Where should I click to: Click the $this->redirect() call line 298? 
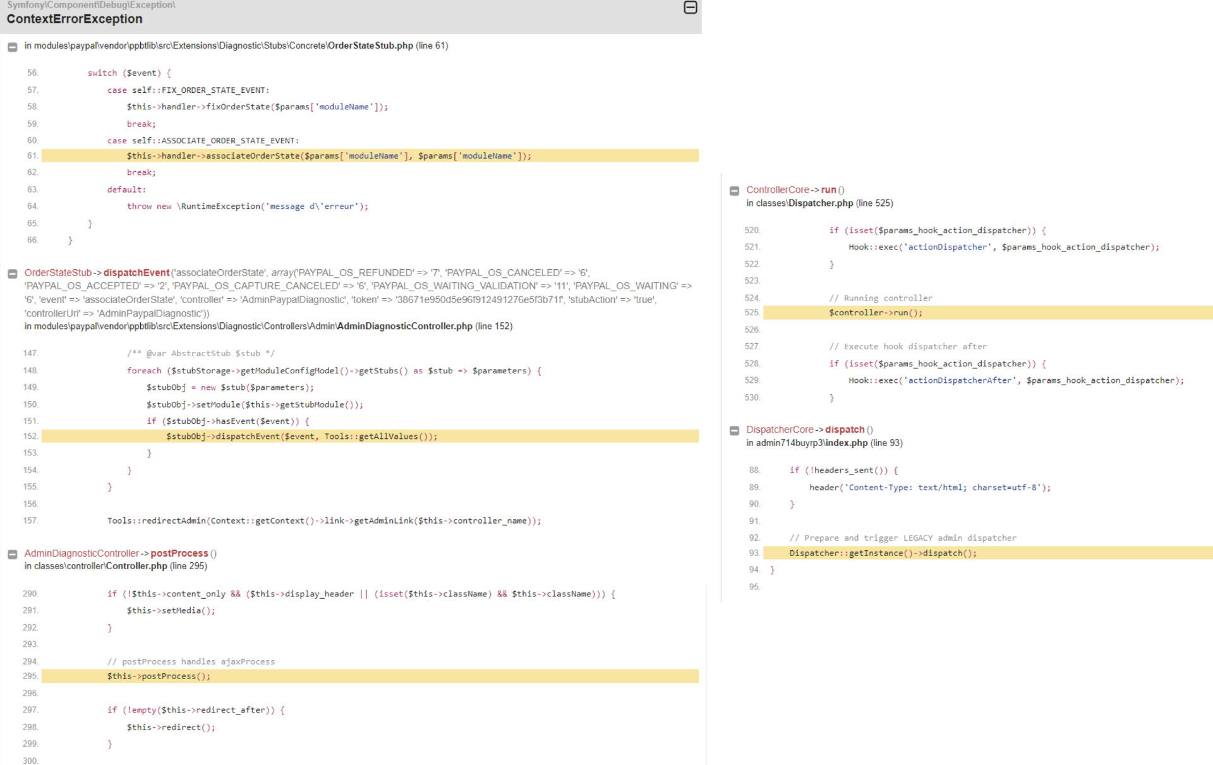pyautogui.click(x=171, y=728)
